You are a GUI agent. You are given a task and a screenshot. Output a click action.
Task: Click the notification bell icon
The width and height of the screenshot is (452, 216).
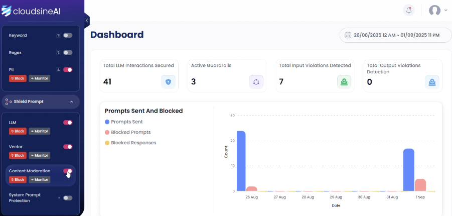[409, 11]
